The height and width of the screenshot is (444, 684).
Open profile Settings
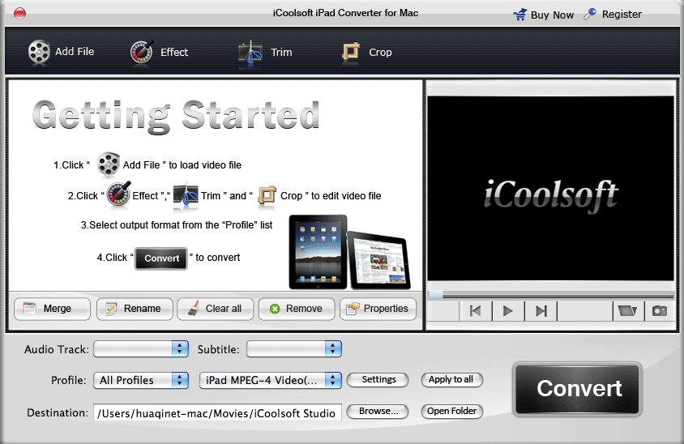point(378,379)
